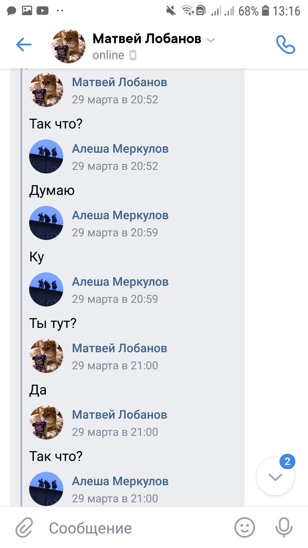This screenshot has height=548, width=308.
Task: Open the chat title Матвей Лобанов
Action: click(147, 39)
